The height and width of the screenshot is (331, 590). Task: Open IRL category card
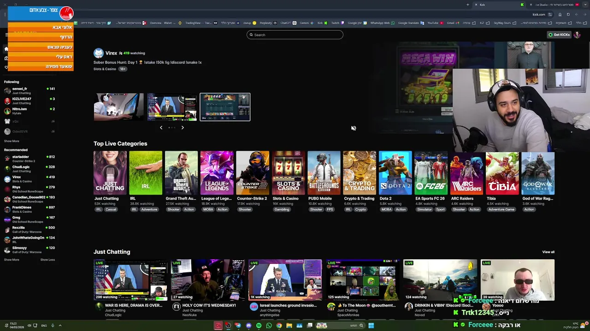point(146,173)
